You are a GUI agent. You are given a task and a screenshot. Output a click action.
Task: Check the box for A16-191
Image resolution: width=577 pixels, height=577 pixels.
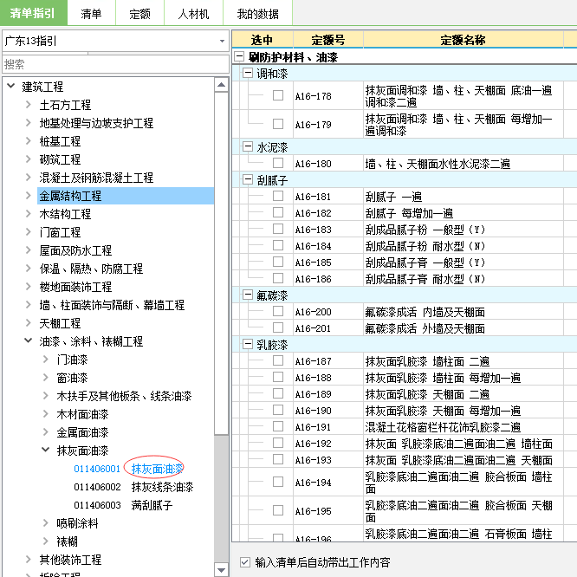pyautogui.click(x=278, y=426)
